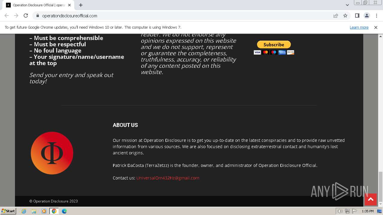Click the credit card logos strip
This screenshot has height=215, width=383.
[274, 52]
